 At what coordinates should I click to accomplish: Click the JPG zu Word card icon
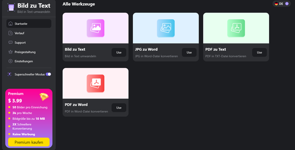pos(166,28)
